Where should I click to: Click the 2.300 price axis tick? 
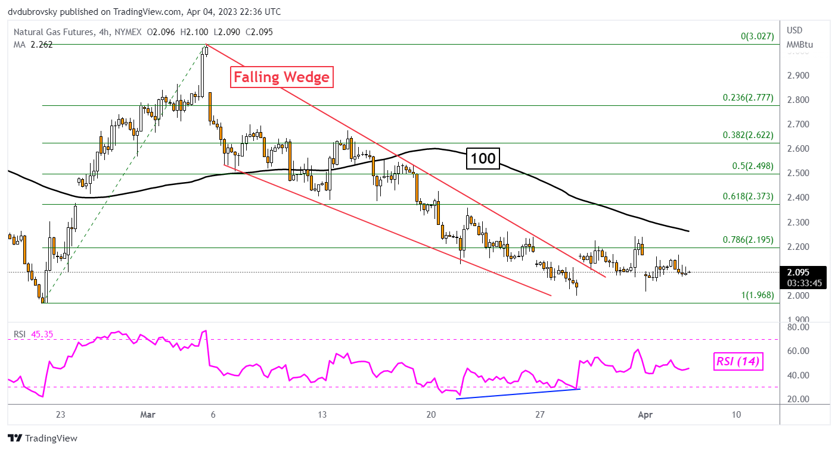797,223
